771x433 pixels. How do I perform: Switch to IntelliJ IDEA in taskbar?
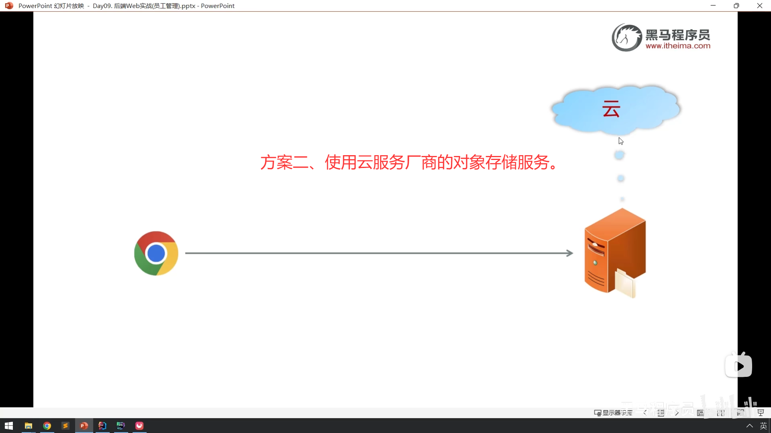point(102,425)
